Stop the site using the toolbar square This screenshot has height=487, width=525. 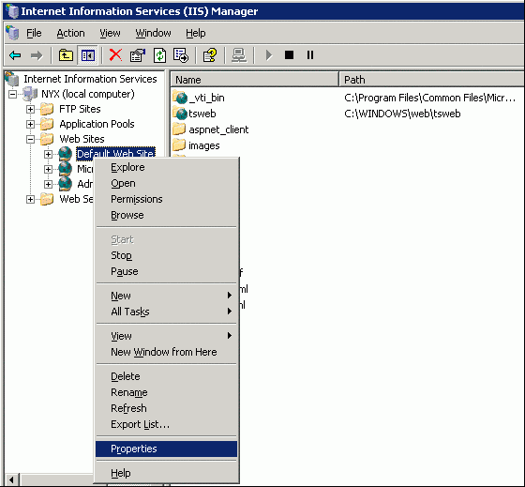click(x=290, y=55)
